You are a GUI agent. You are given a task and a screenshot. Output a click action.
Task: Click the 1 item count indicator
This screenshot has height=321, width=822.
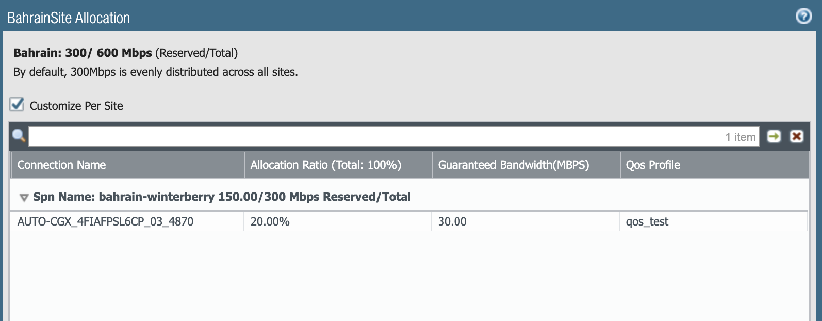[740, 137]
